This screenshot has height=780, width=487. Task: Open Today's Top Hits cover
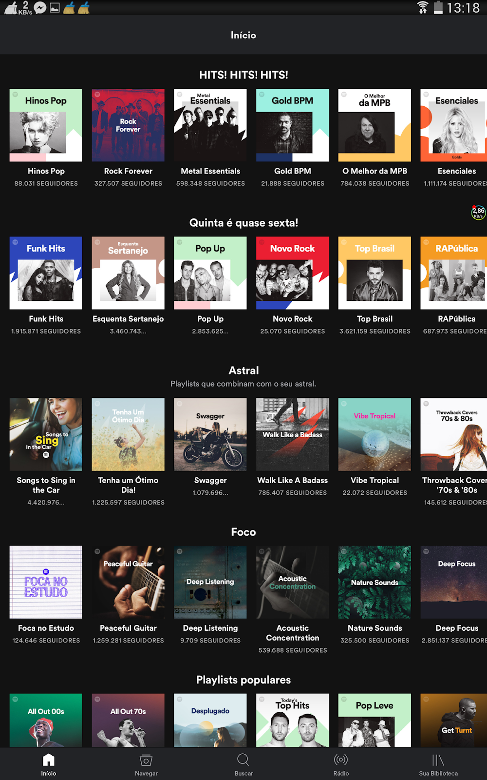pyautogui.click(x=293, y=721)
